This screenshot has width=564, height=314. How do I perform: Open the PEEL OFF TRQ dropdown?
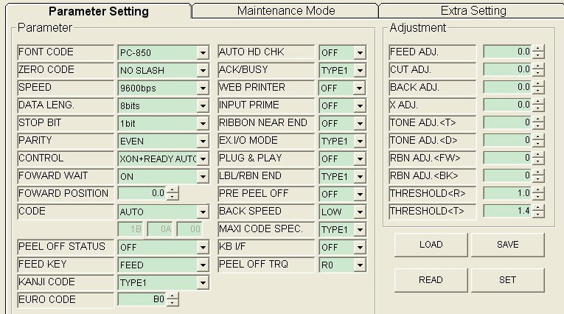(x=360, y=265)
